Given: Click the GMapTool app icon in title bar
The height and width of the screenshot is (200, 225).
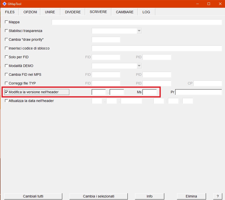Looking at the screenshot, I should pyautogui.click(x=4, y=4).
